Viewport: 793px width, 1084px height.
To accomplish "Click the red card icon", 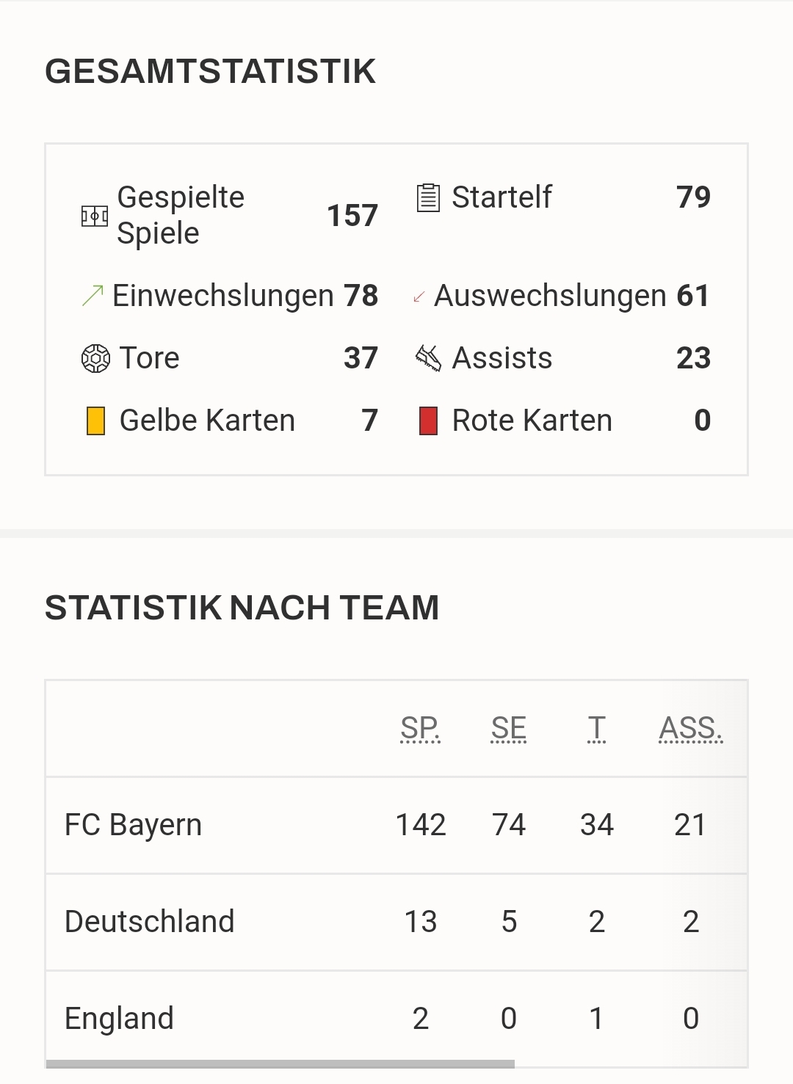I will pos(428,421).
